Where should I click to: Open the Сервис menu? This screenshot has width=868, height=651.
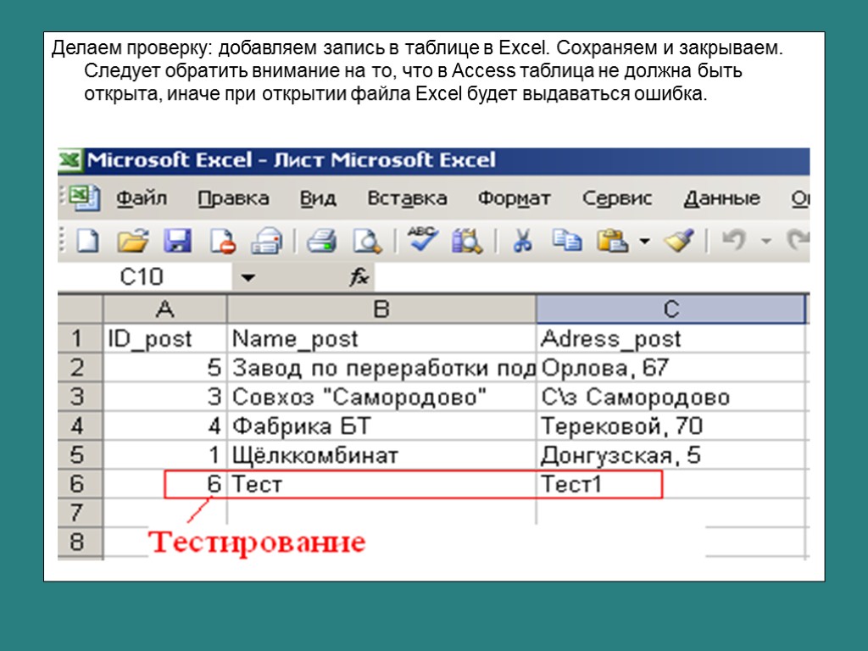coord(617,198)
